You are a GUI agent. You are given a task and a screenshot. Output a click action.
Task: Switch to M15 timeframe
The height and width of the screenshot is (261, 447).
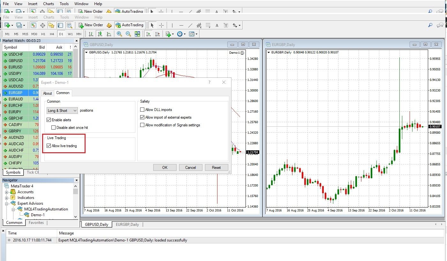tap(25, 34)
